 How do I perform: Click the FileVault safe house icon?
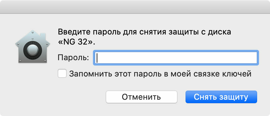click(x=33, y=46)
